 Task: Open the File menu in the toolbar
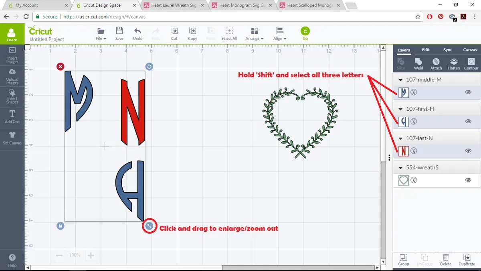(x=101, y=34)
